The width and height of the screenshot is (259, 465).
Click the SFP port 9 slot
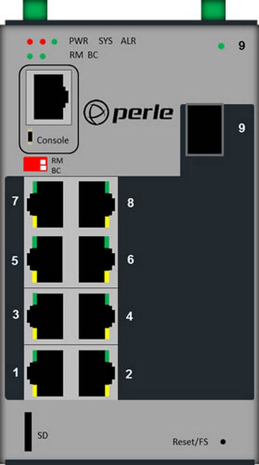click(x=204, y=129)
